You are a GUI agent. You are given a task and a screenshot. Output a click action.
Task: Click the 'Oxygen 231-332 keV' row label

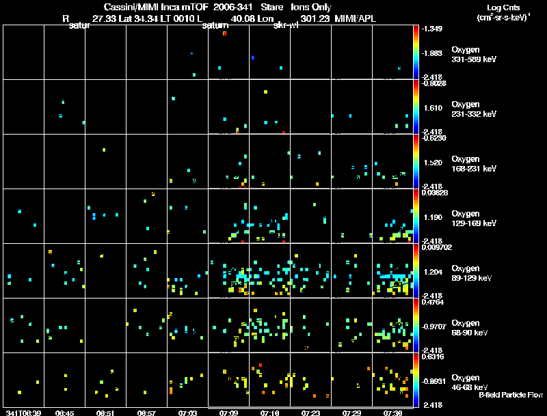coord(474,109)
